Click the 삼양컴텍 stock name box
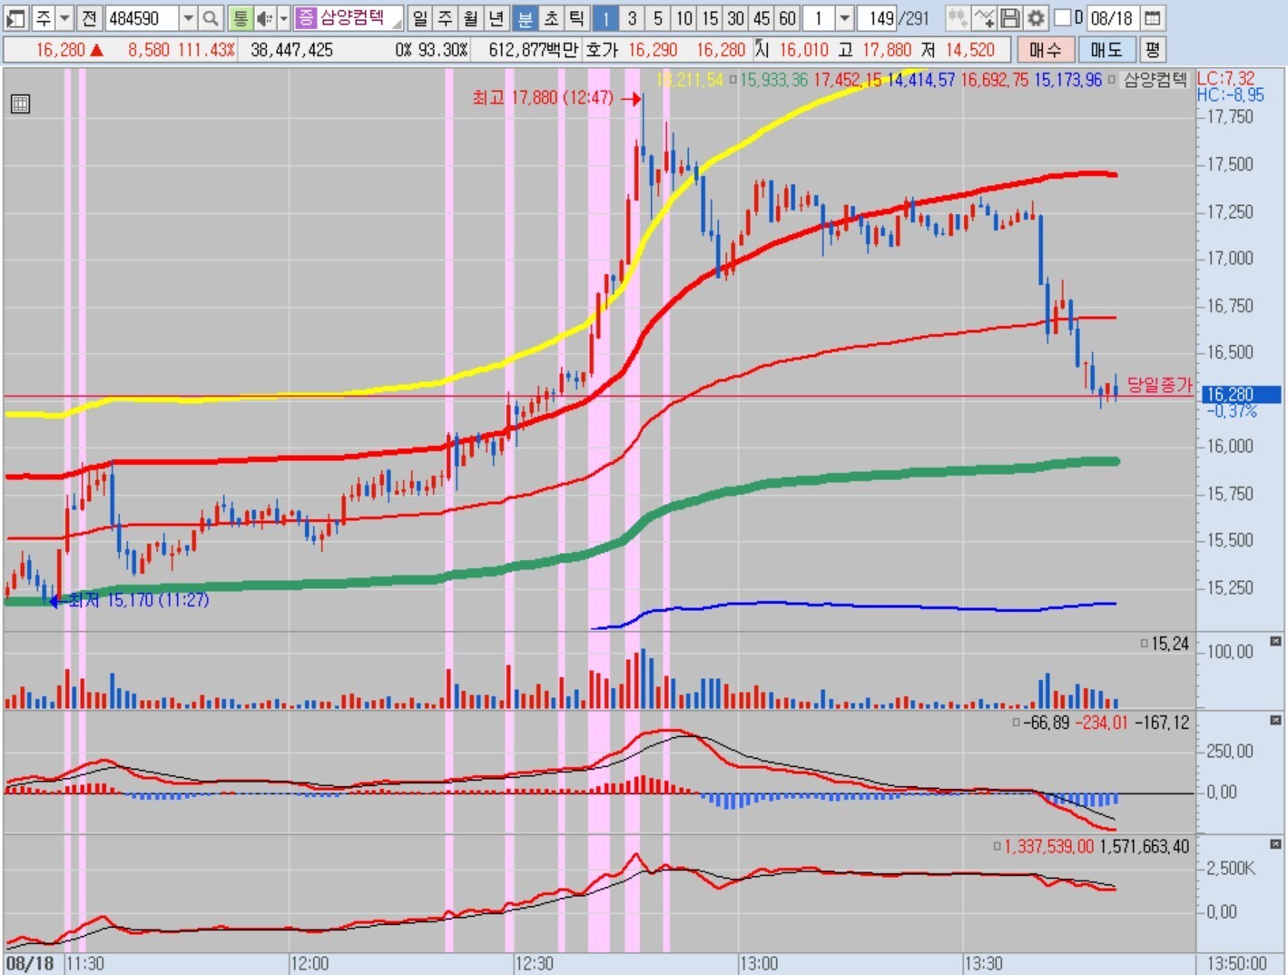 coord(359,17)
